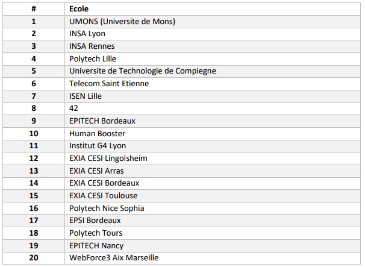Screen dimensions: 365x267
Task: Click the Telecom Saint Etienne entry
Action: pyautogui.click(x=109, y=83)
